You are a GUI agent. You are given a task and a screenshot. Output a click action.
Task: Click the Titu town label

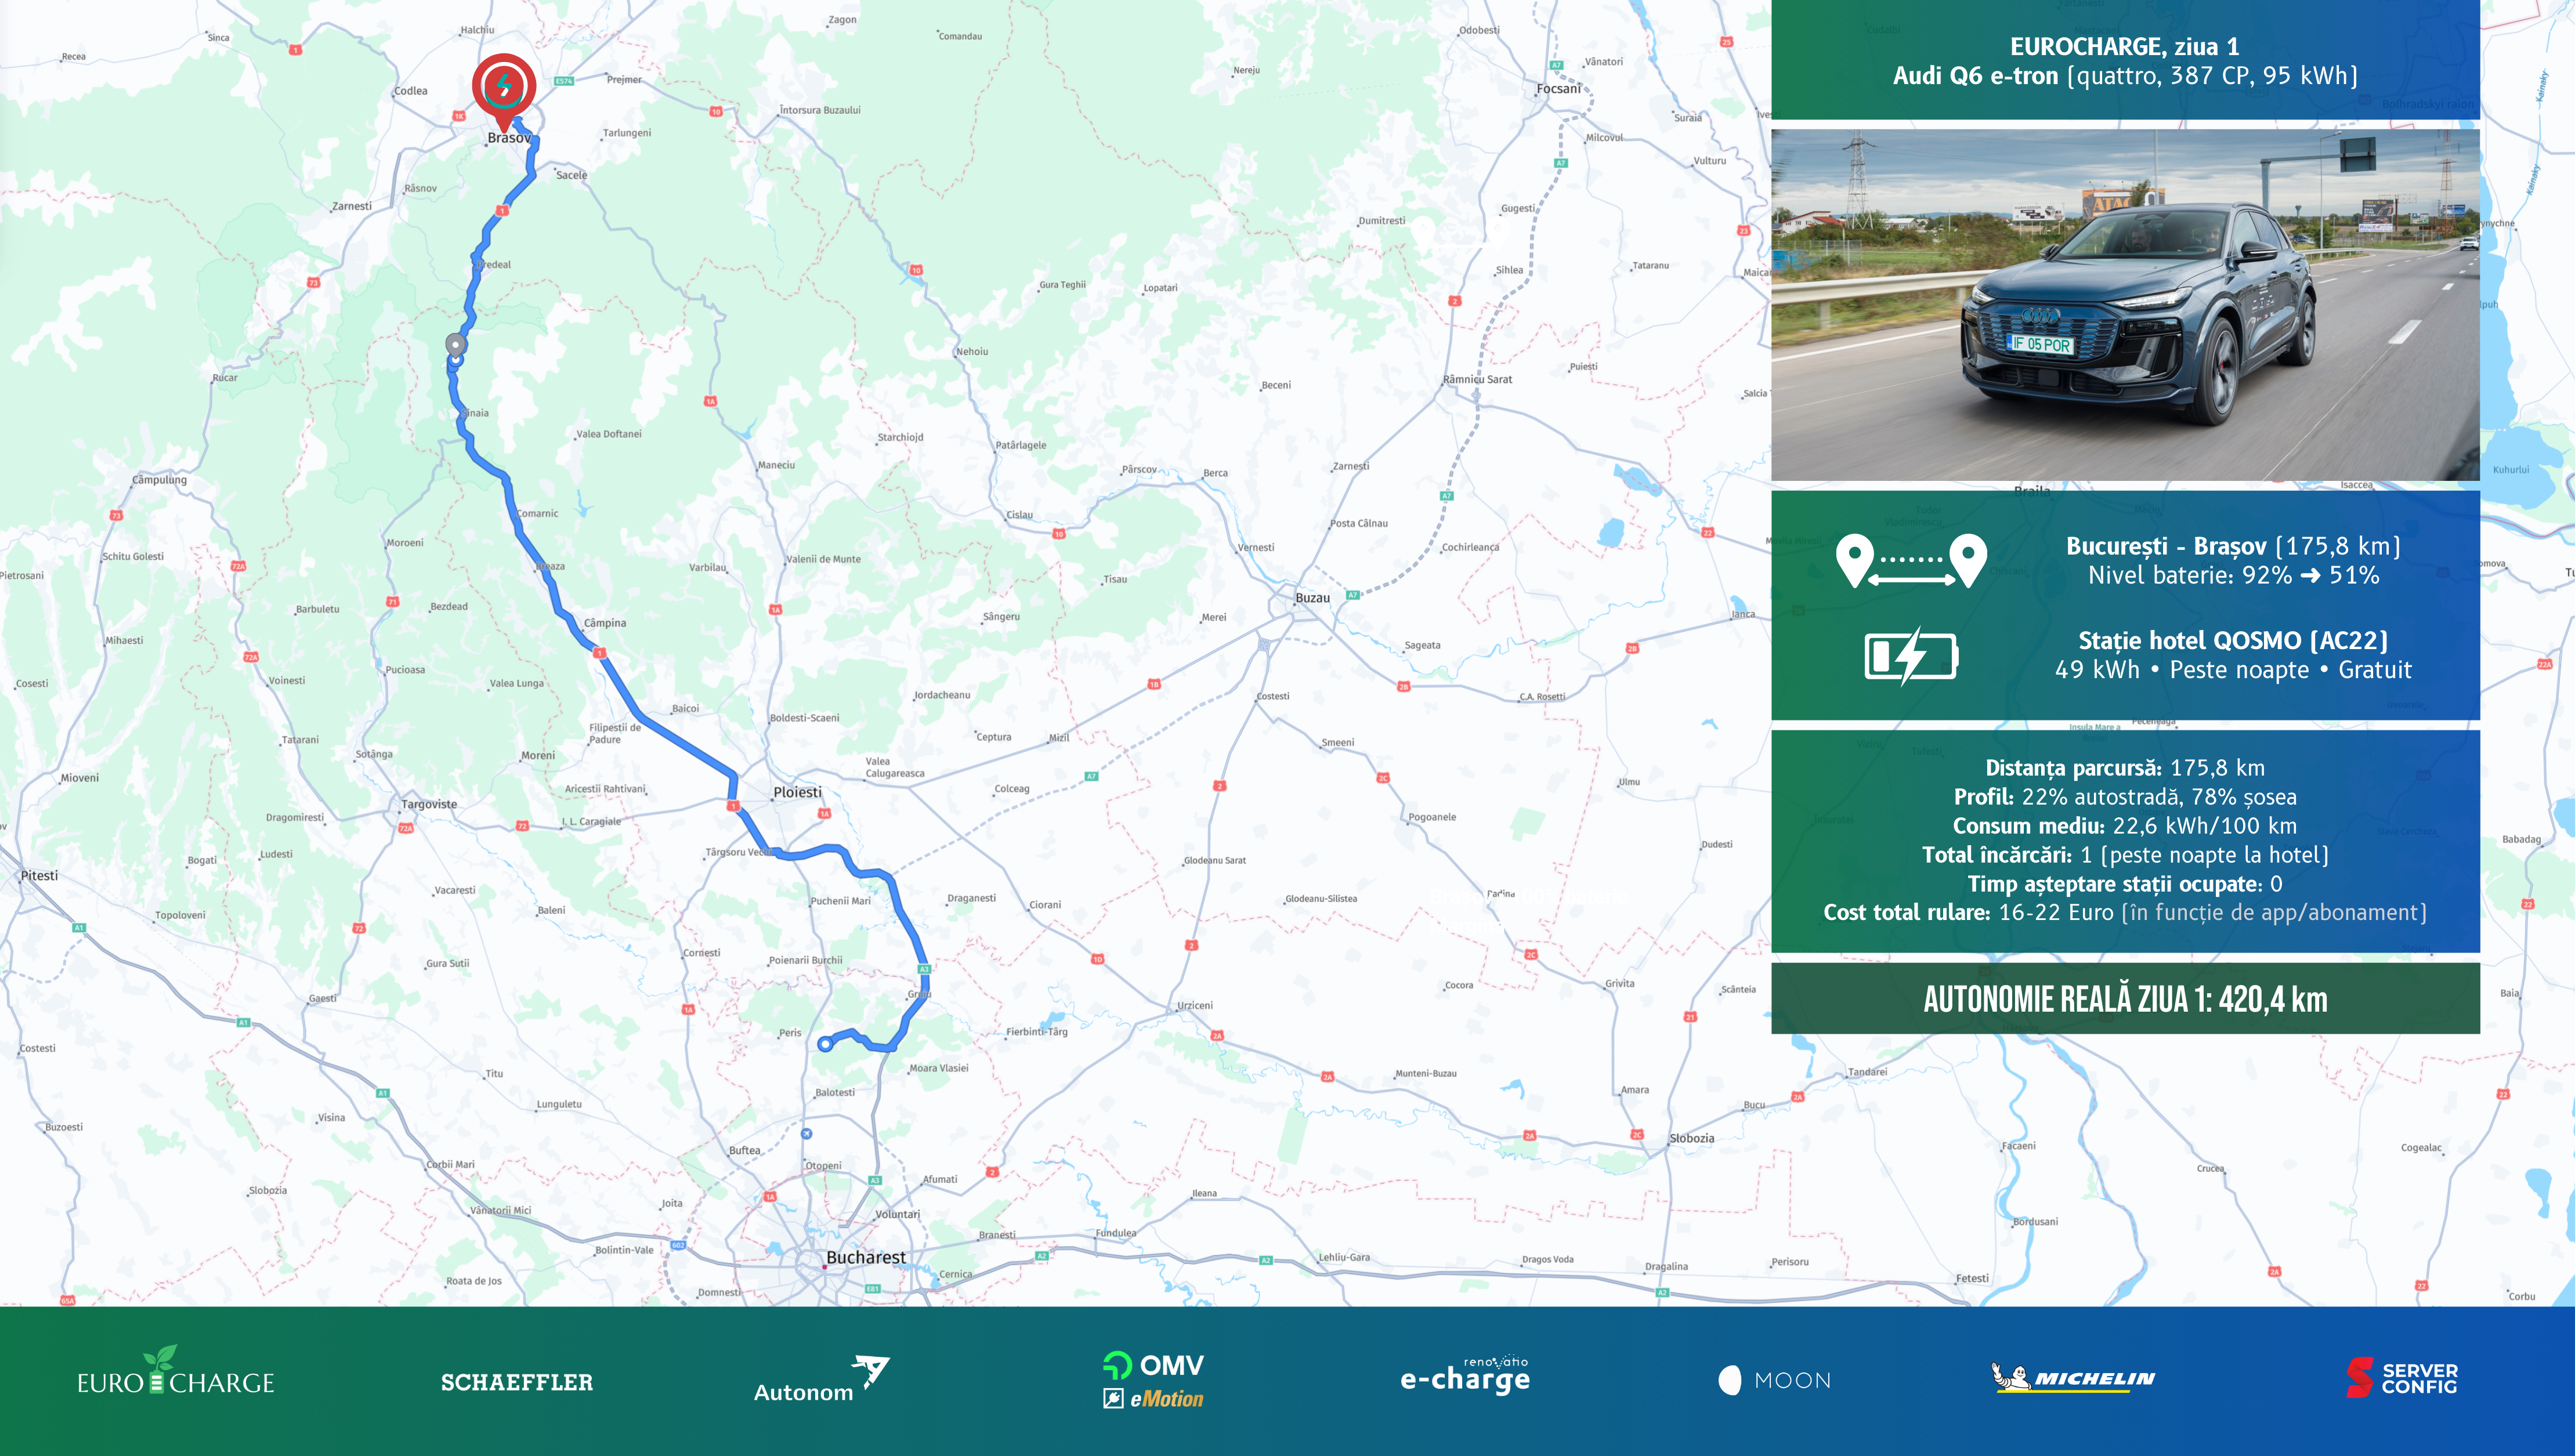click(495, 1074)
